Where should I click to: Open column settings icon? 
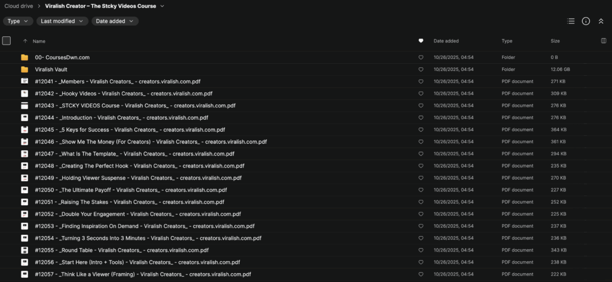pos(604,41)
